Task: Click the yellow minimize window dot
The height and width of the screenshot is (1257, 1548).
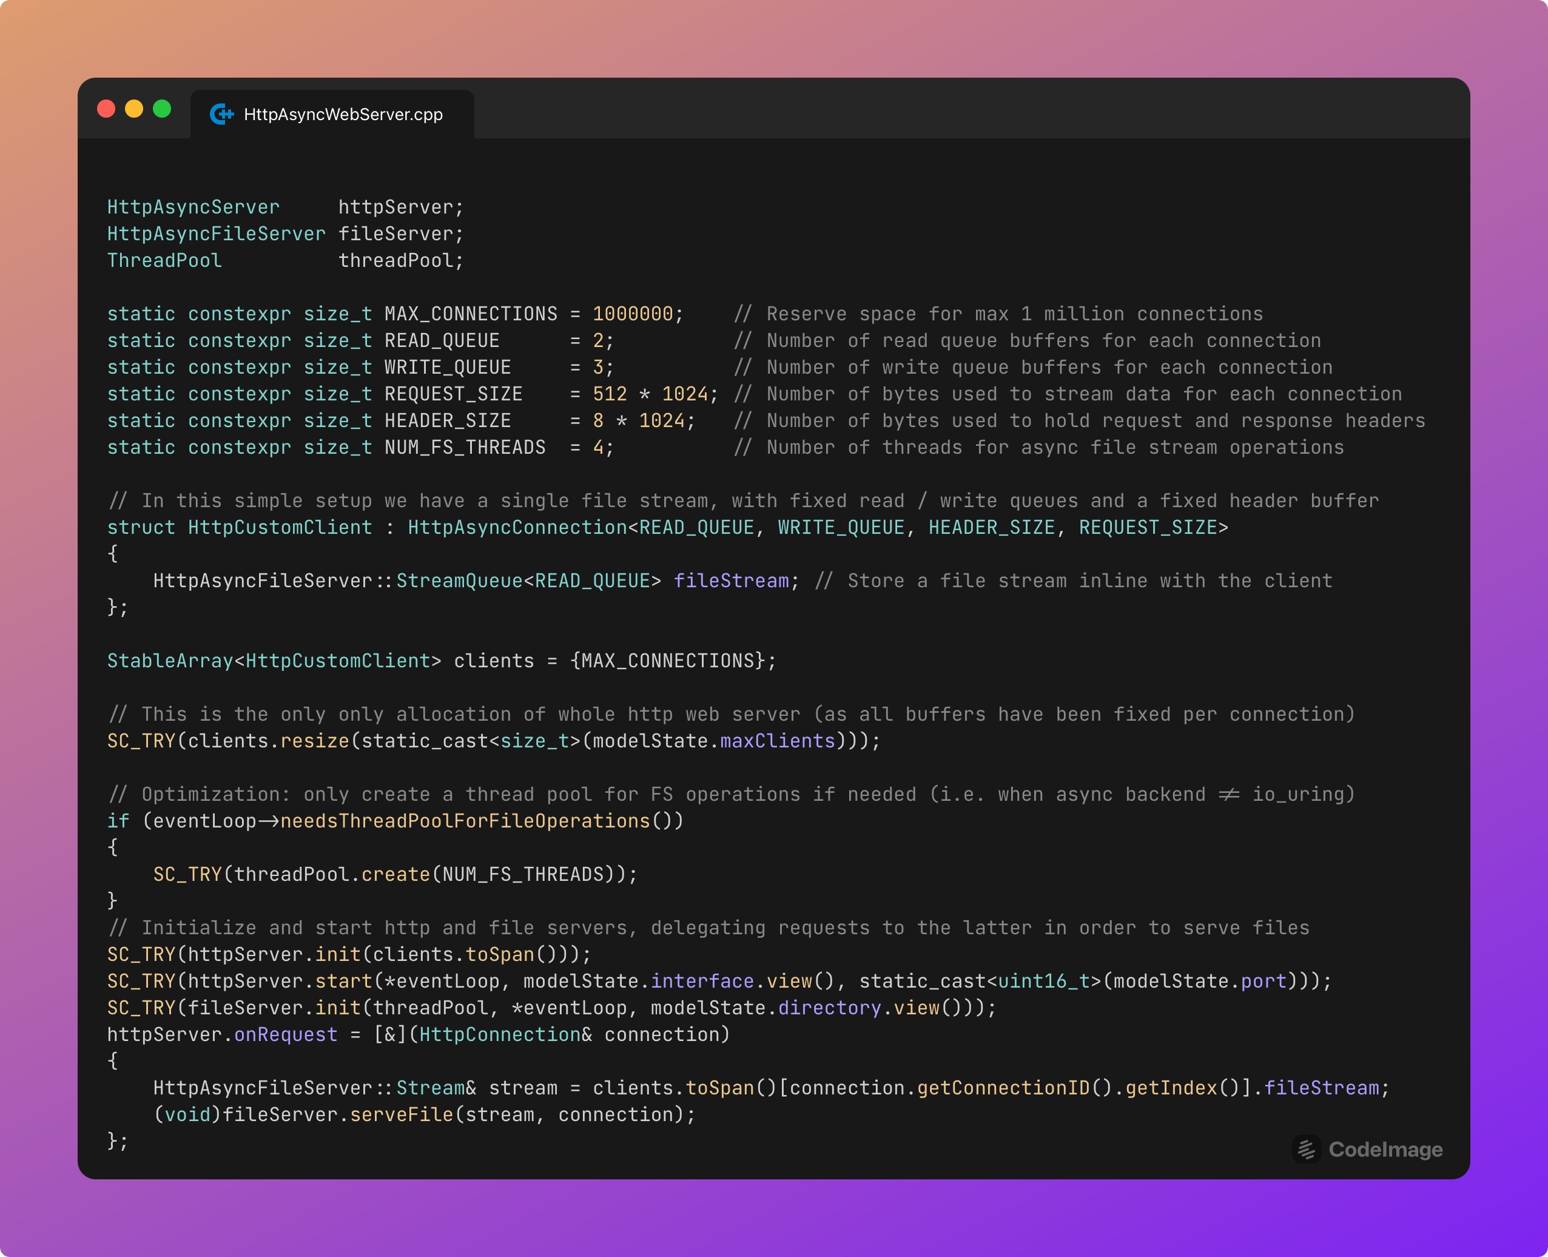Action: [x=134, y=109]
